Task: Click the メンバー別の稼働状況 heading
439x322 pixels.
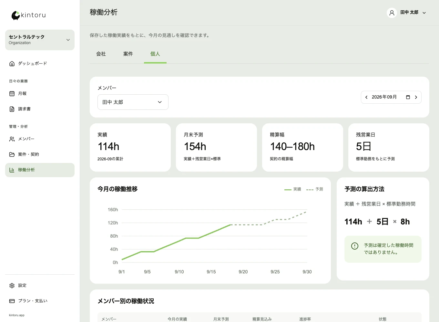Action: click(x=126, y=301)
